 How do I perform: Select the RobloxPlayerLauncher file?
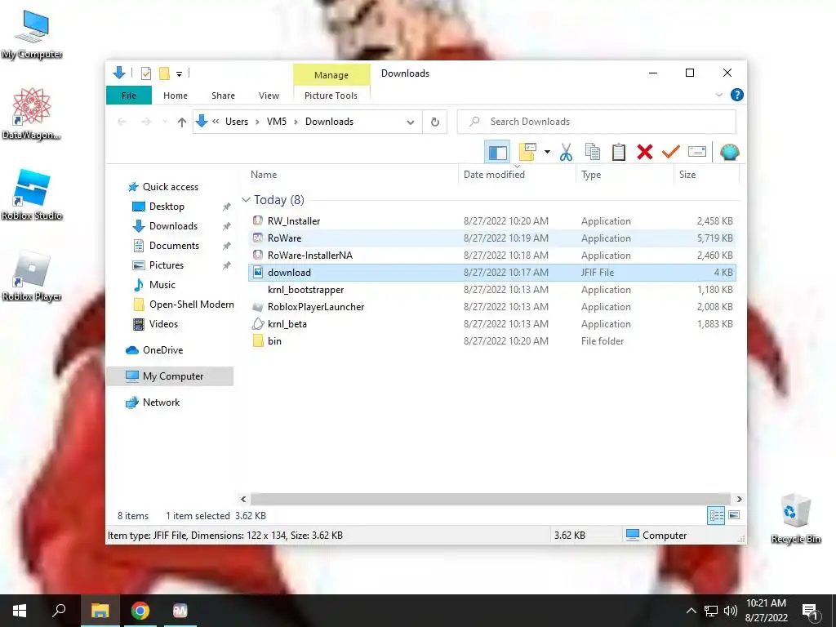[491, 307]
